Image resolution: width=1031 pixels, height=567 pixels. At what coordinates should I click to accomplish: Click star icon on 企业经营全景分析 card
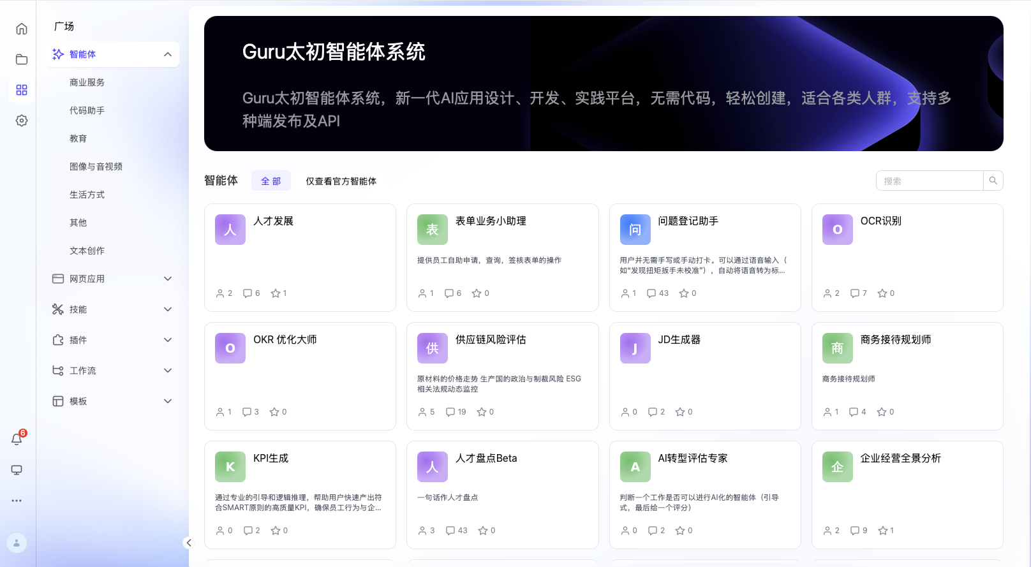tap(883, 531)
